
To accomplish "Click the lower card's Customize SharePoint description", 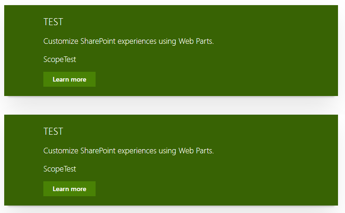I will [129, 151].
